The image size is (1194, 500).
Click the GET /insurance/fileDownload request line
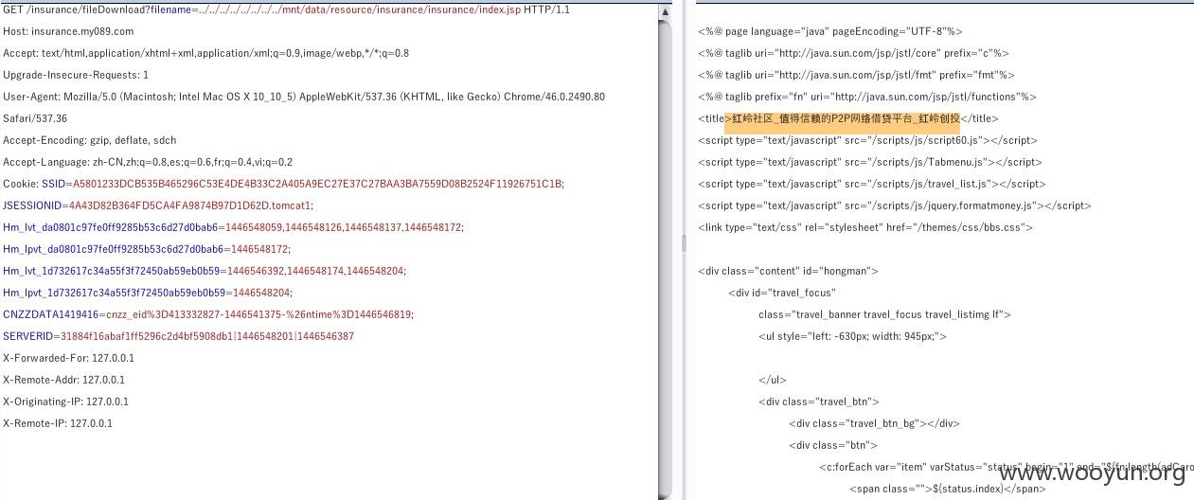click(x=286, y=9)
